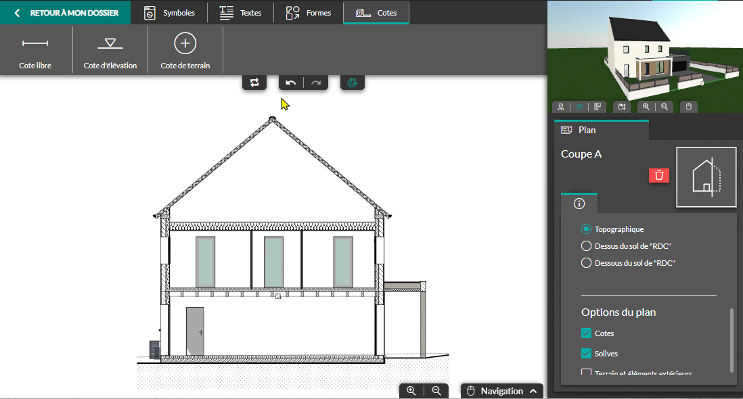Toggle the magnet snapping icon
Screen dimensions: 743x399
(x=352, y=83)
